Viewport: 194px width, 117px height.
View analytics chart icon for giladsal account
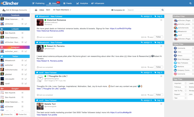26,74
